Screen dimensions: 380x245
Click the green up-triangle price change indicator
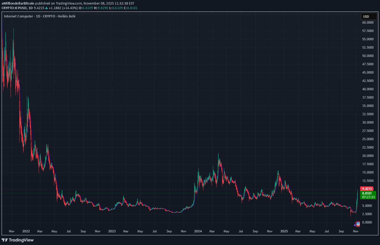(x=46, y=8)
